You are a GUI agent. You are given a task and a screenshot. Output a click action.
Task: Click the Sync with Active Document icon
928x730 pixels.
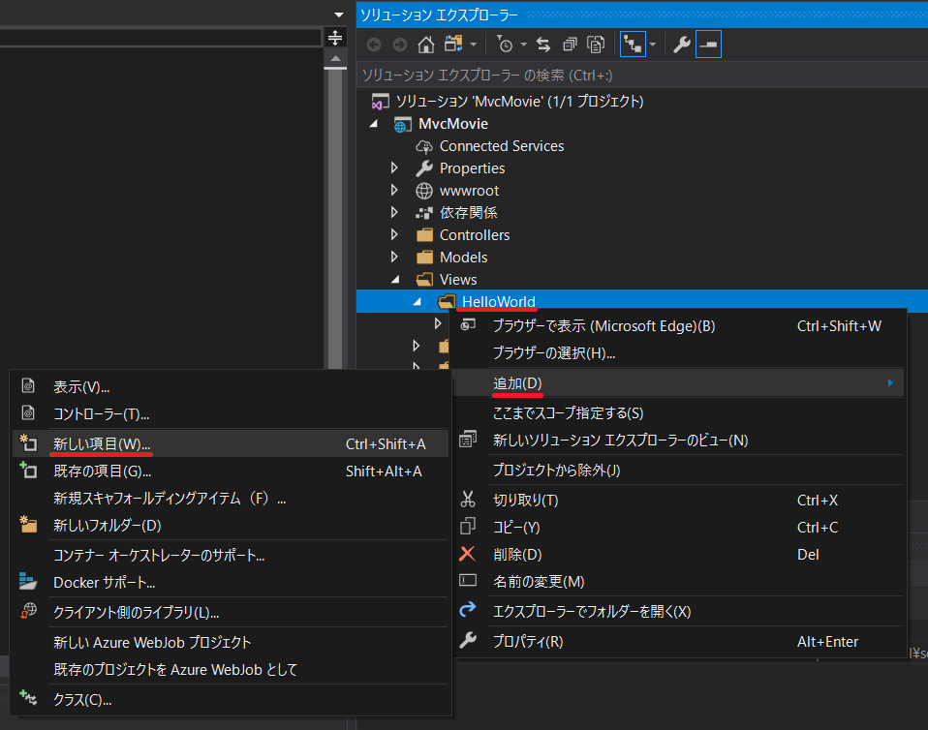(543, 45)
